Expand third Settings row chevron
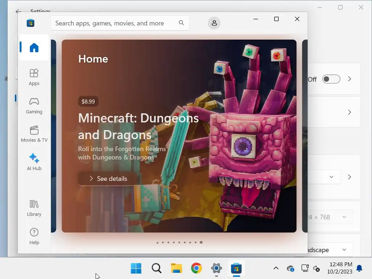 (349, 177)
